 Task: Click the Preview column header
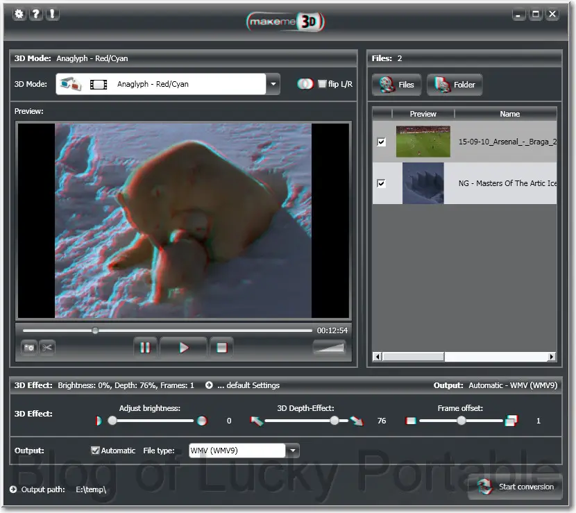[x=423, y=114]
